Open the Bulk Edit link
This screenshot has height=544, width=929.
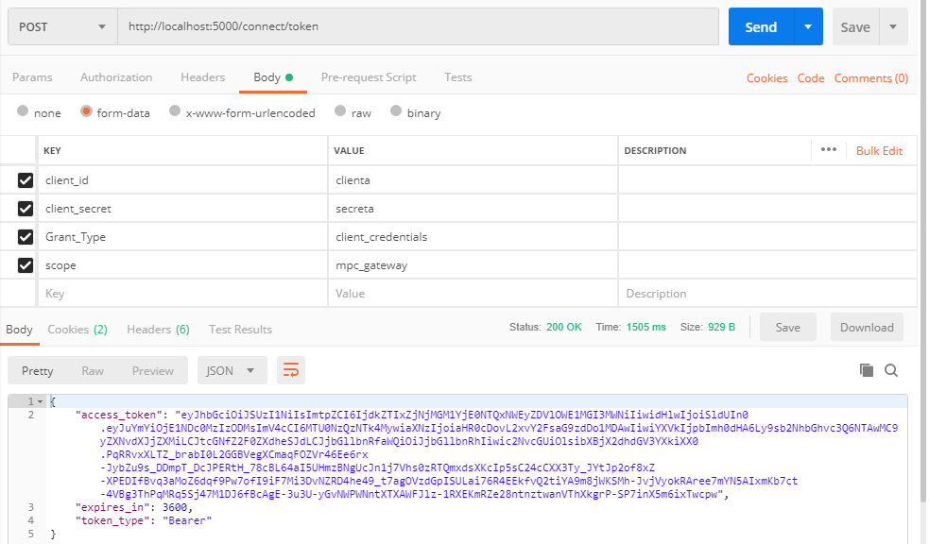[879, 150]
